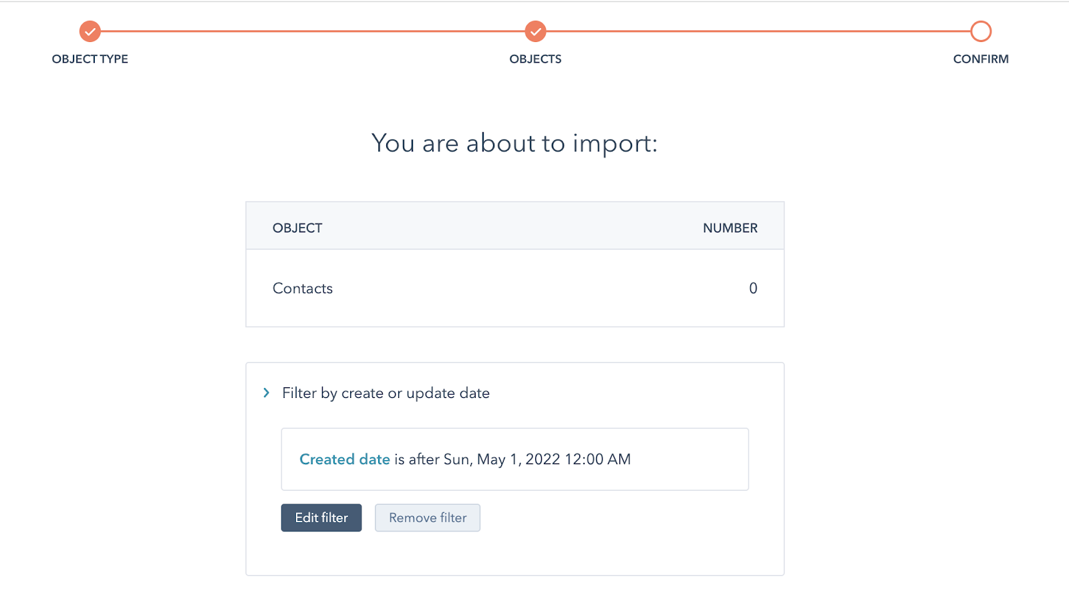Click the Object Type step checkmark circle
The width and height of the screenshot is (1069, 603).
coord(90,31)
